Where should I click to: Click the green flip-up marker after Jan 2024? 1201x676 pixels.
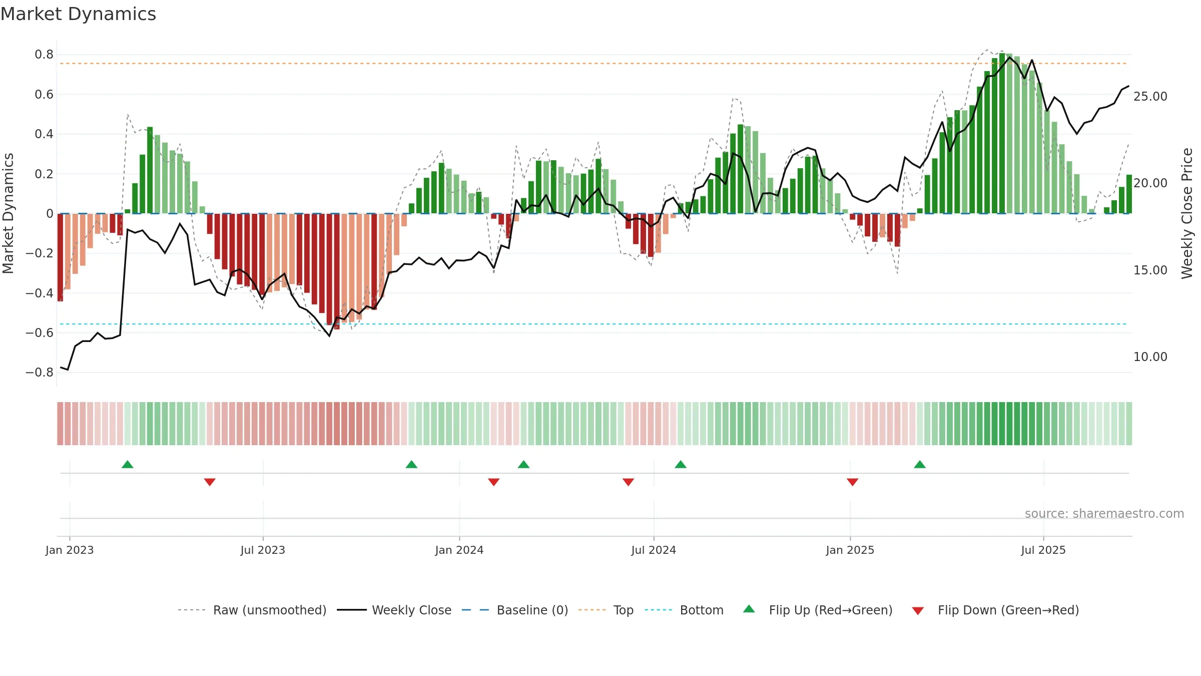[x=523, y=464]
